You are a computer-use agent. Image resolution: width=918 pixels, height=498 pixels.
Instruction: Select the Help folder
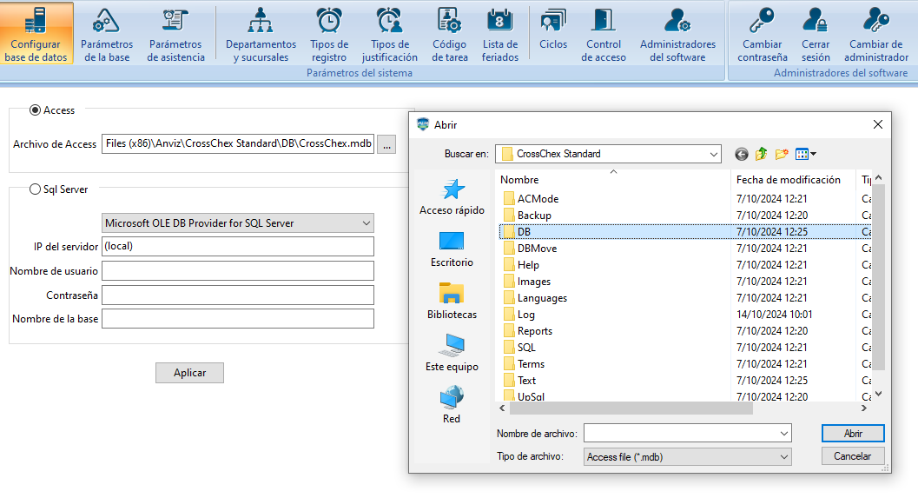click(x=521, y=265)
